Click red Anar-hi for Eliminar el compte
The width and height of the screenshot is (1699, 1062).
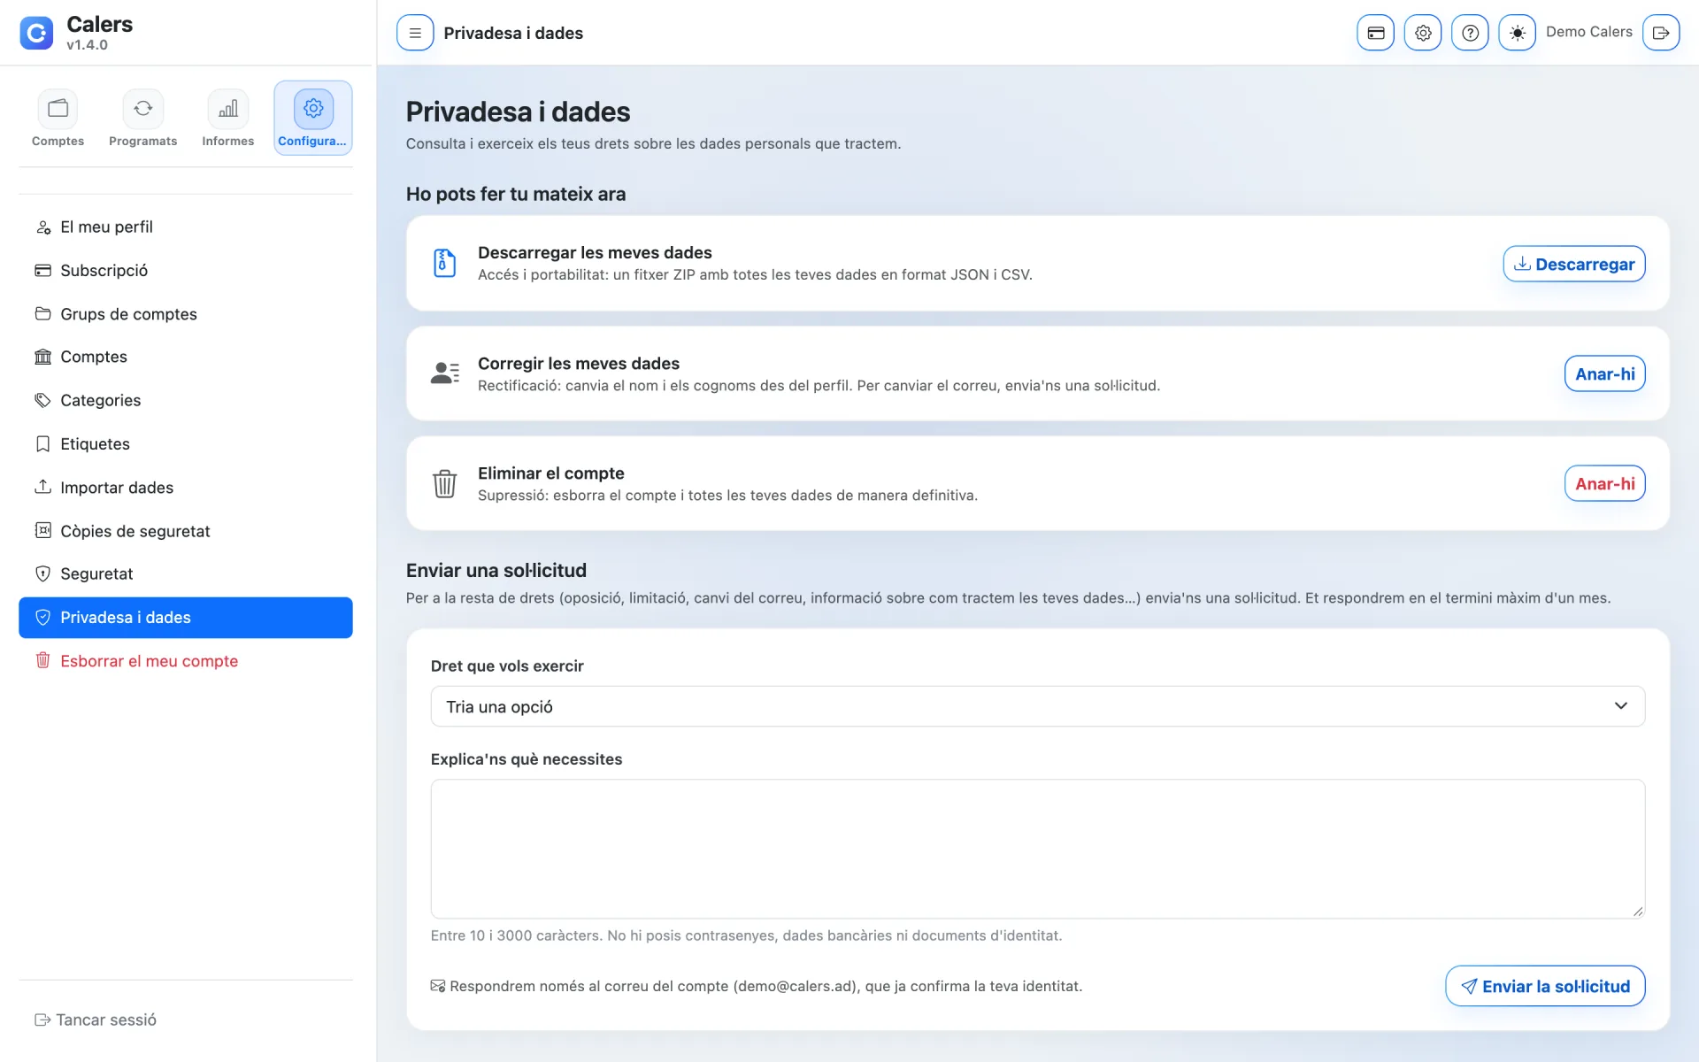pos(1604,483)
